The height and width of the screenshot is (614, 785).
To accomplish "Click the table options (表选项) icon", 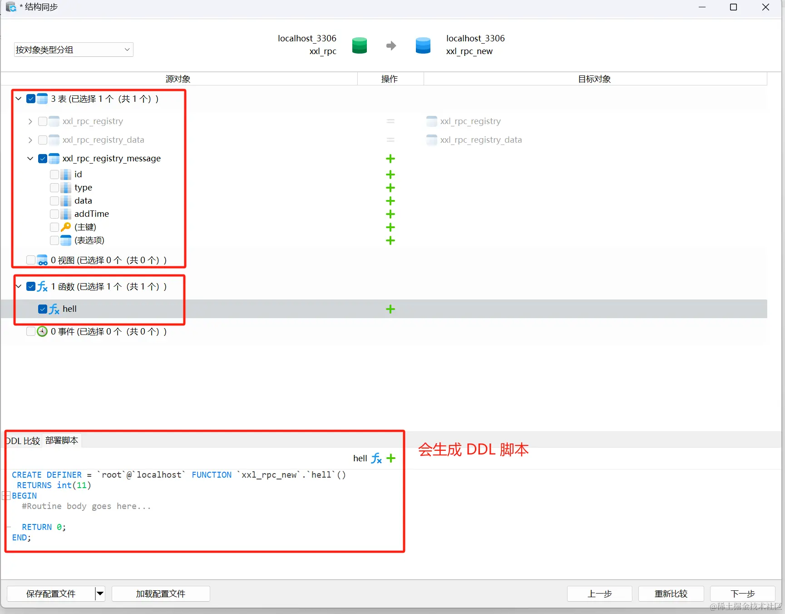I will click(x=66, y=240).
